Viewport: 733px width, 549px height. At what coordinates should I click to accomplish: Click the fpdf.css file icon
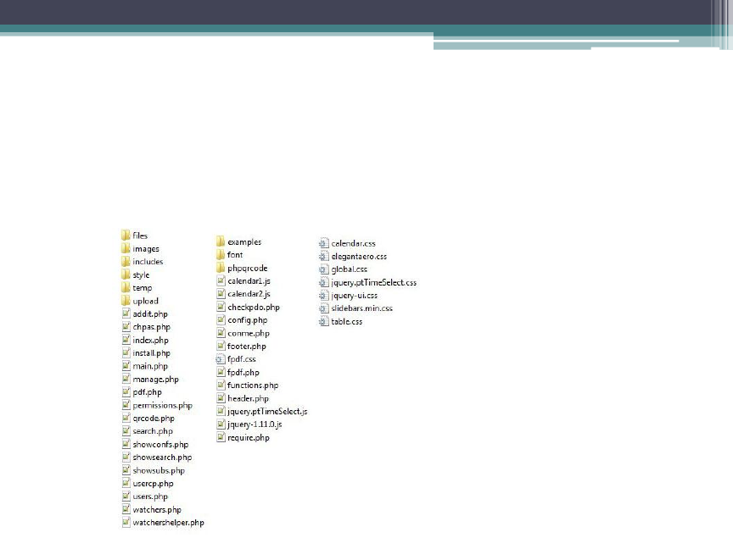(221, 359)
